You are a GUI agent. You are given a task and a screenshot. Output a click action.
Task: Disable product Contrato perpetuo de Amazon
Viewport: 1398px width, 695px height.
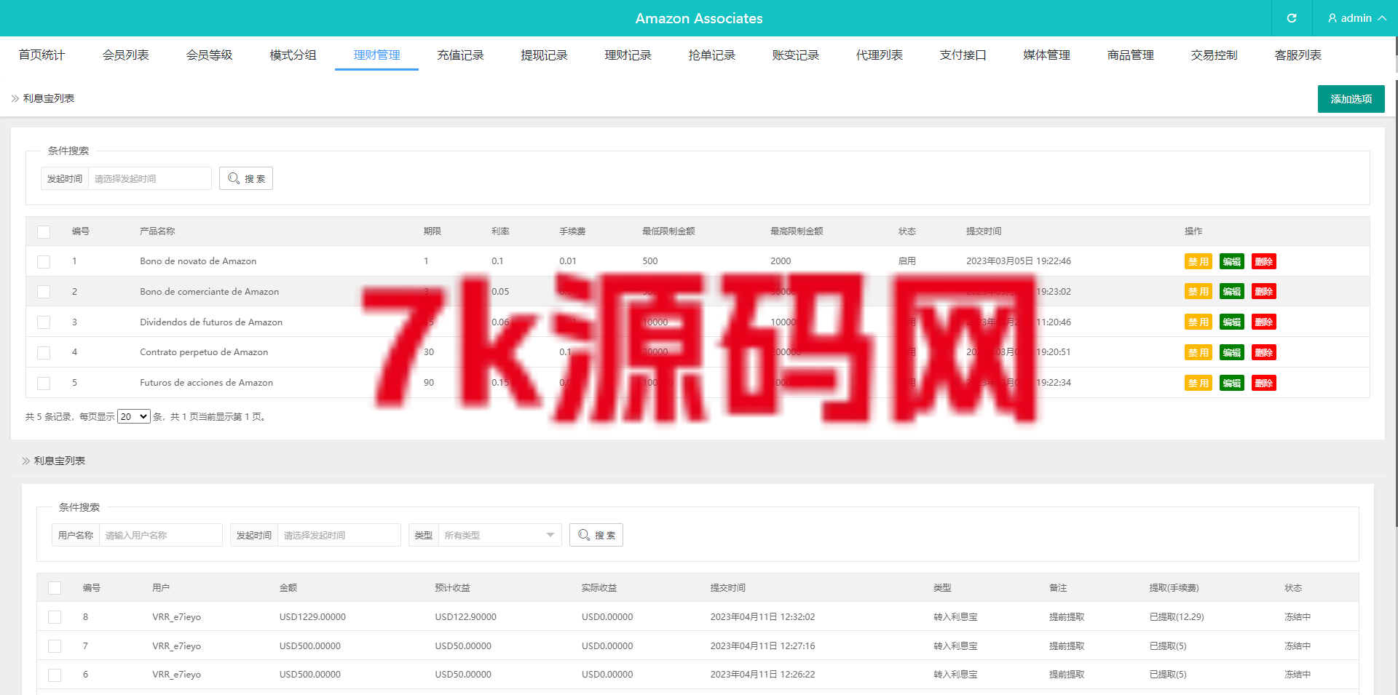tap(1198, 352)
